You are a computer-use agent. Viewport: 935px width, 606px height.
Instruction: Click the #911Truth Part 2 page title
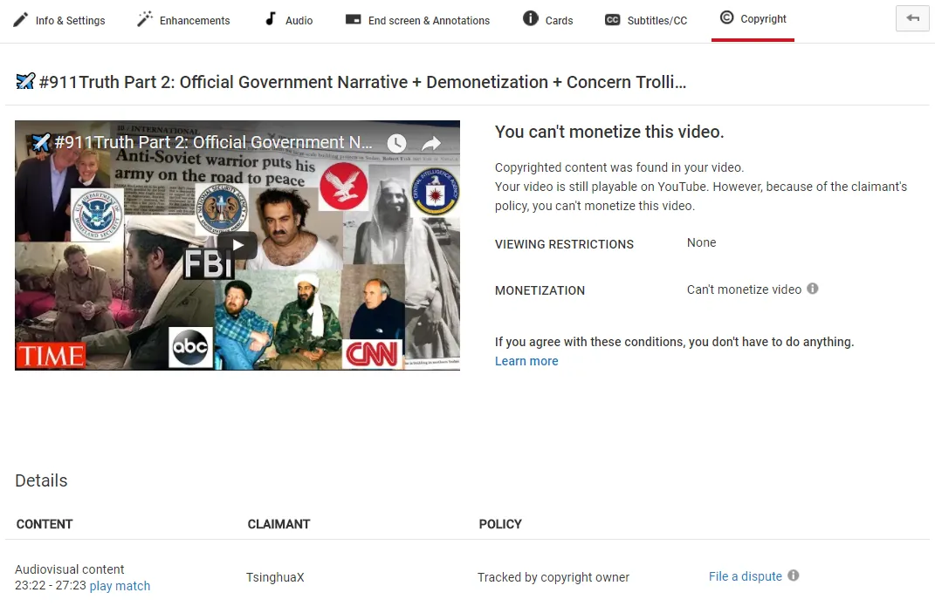(362, 82)
